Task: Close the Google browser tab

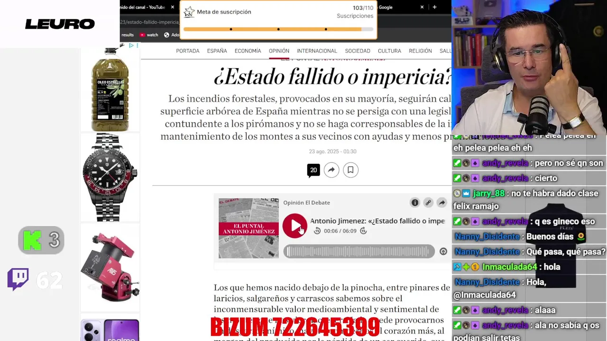Action: click(x=422, y=7)
